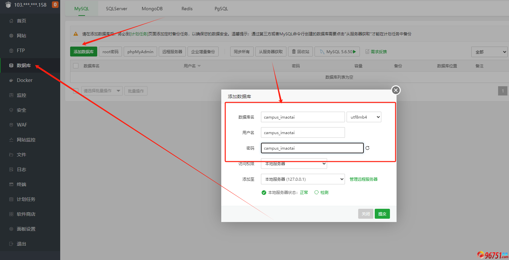Click the password regenerate refresh icon

pos(367,148)
